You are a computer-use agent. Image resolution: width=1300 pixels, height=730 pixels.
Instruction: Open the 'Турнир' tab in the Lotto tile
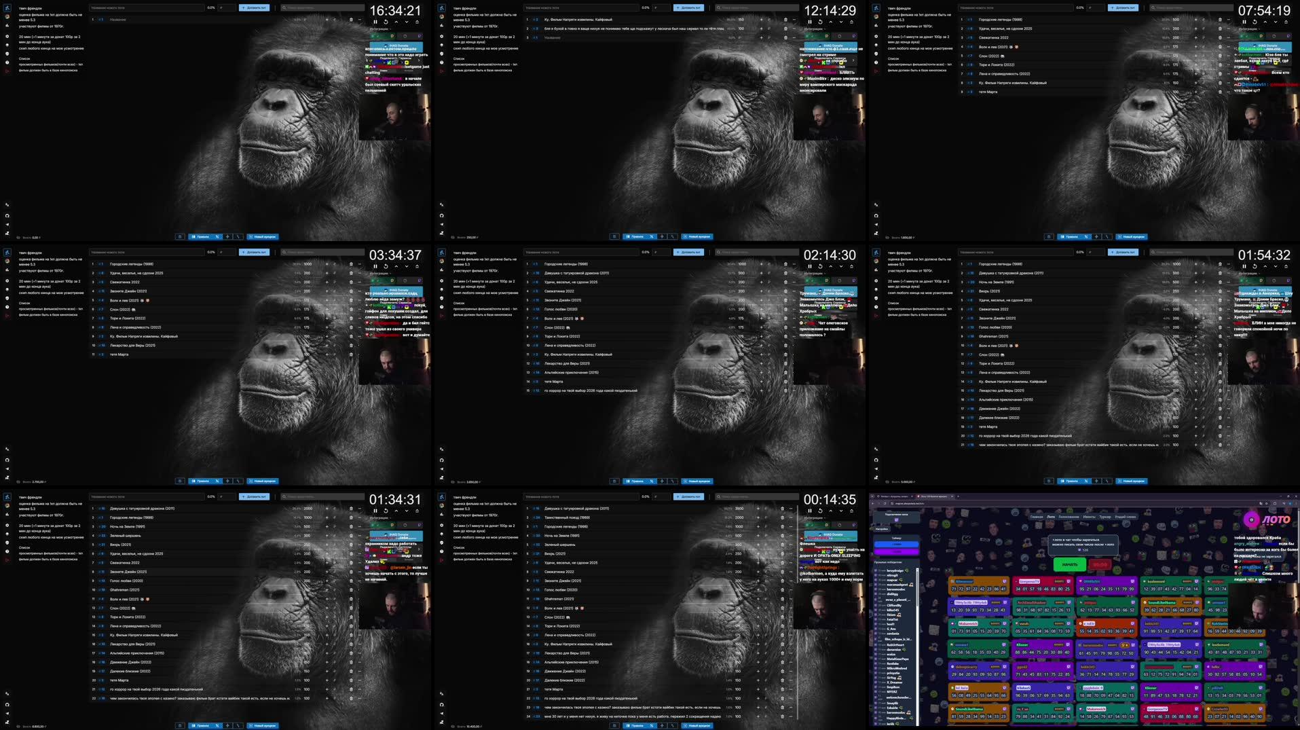click(x=1105, y=517)
